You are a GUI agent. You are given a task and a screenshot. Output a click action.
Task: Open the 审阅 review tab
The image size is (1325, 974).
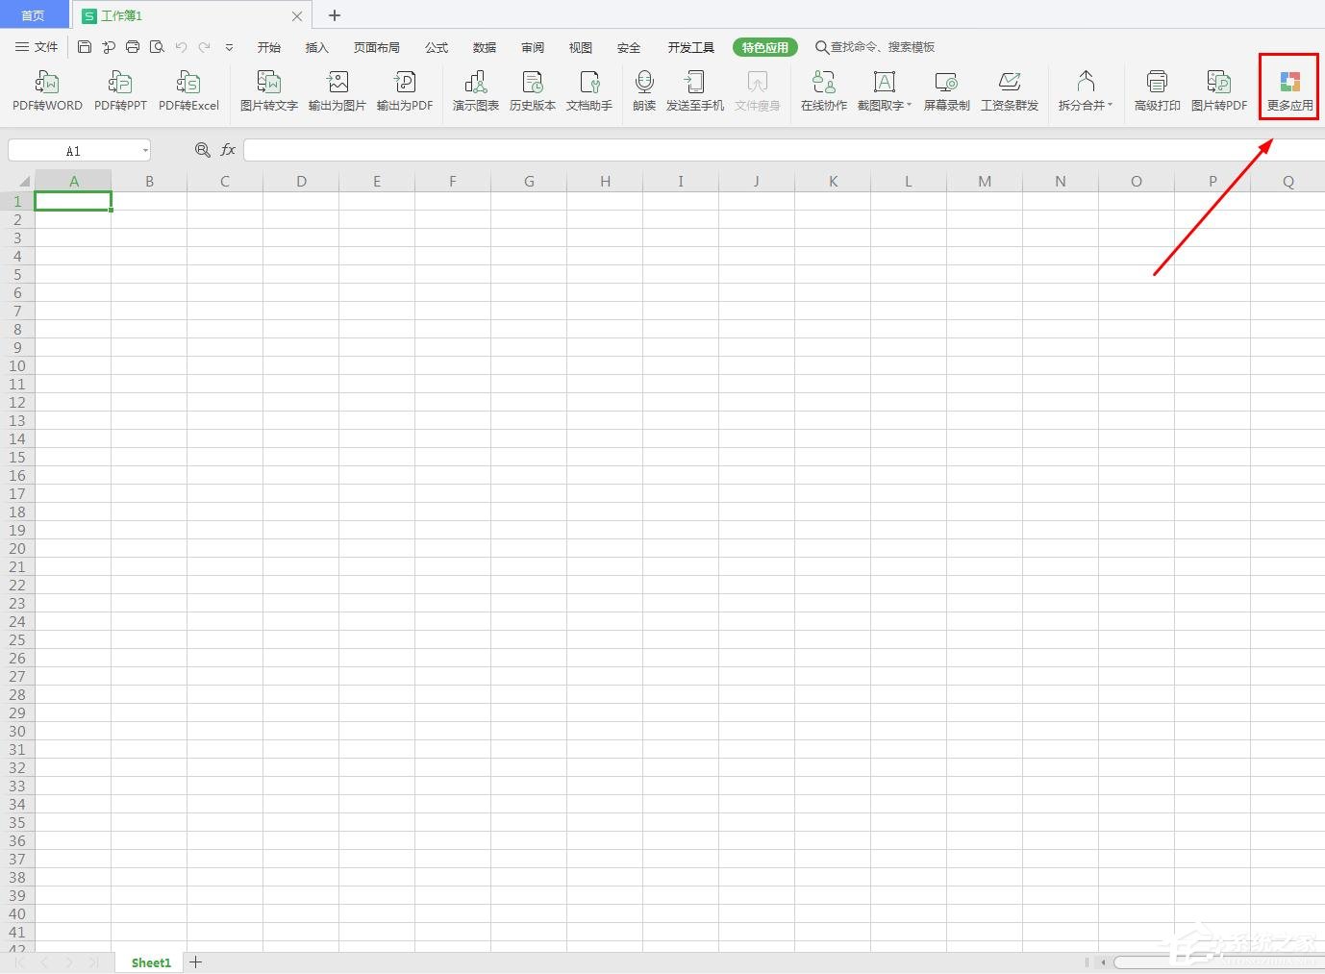coord(533,47)
